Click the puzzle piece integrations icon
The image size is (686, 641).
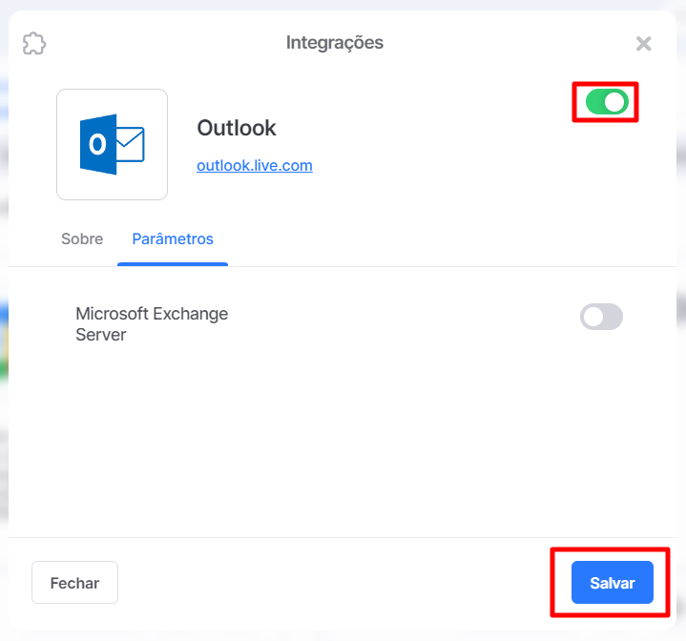click(34, 43)
